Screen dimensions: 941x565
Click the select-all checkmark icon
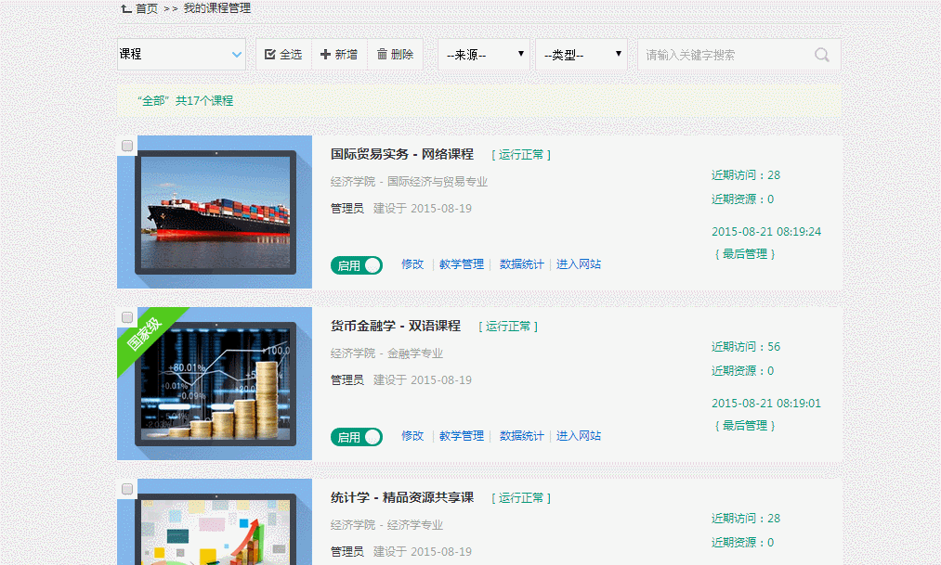click(x=270, y=55)
